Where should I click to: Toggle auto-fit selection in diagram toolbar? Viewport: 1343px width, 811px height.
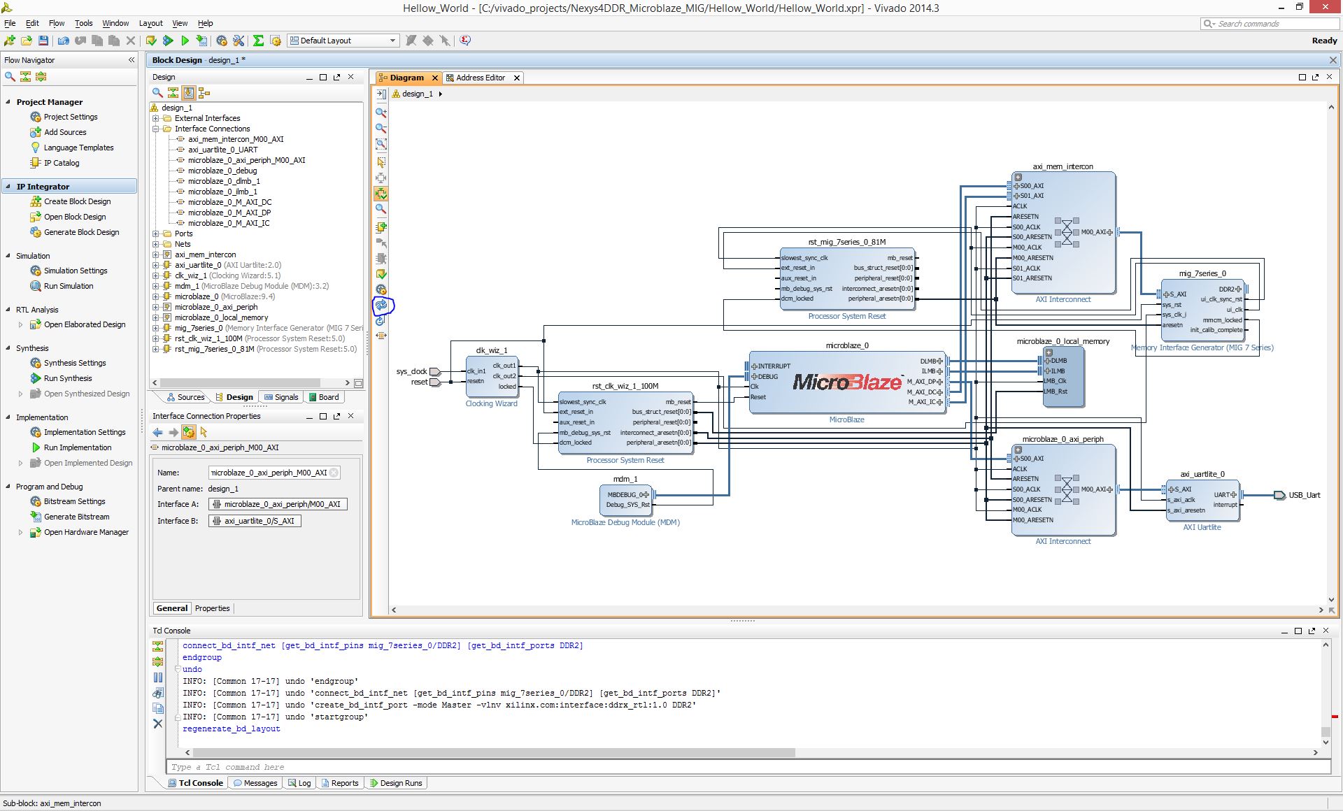point(381,194)
